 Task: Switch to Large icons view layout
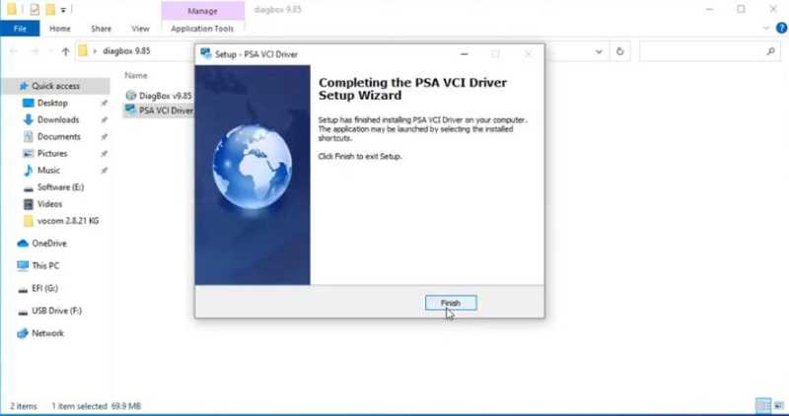click(778, 405)
